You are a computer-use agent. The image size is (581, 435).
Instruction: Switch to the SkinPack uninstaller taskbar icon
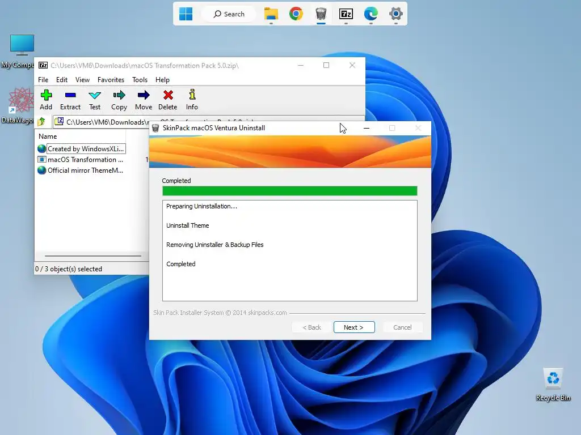[321, 14]
